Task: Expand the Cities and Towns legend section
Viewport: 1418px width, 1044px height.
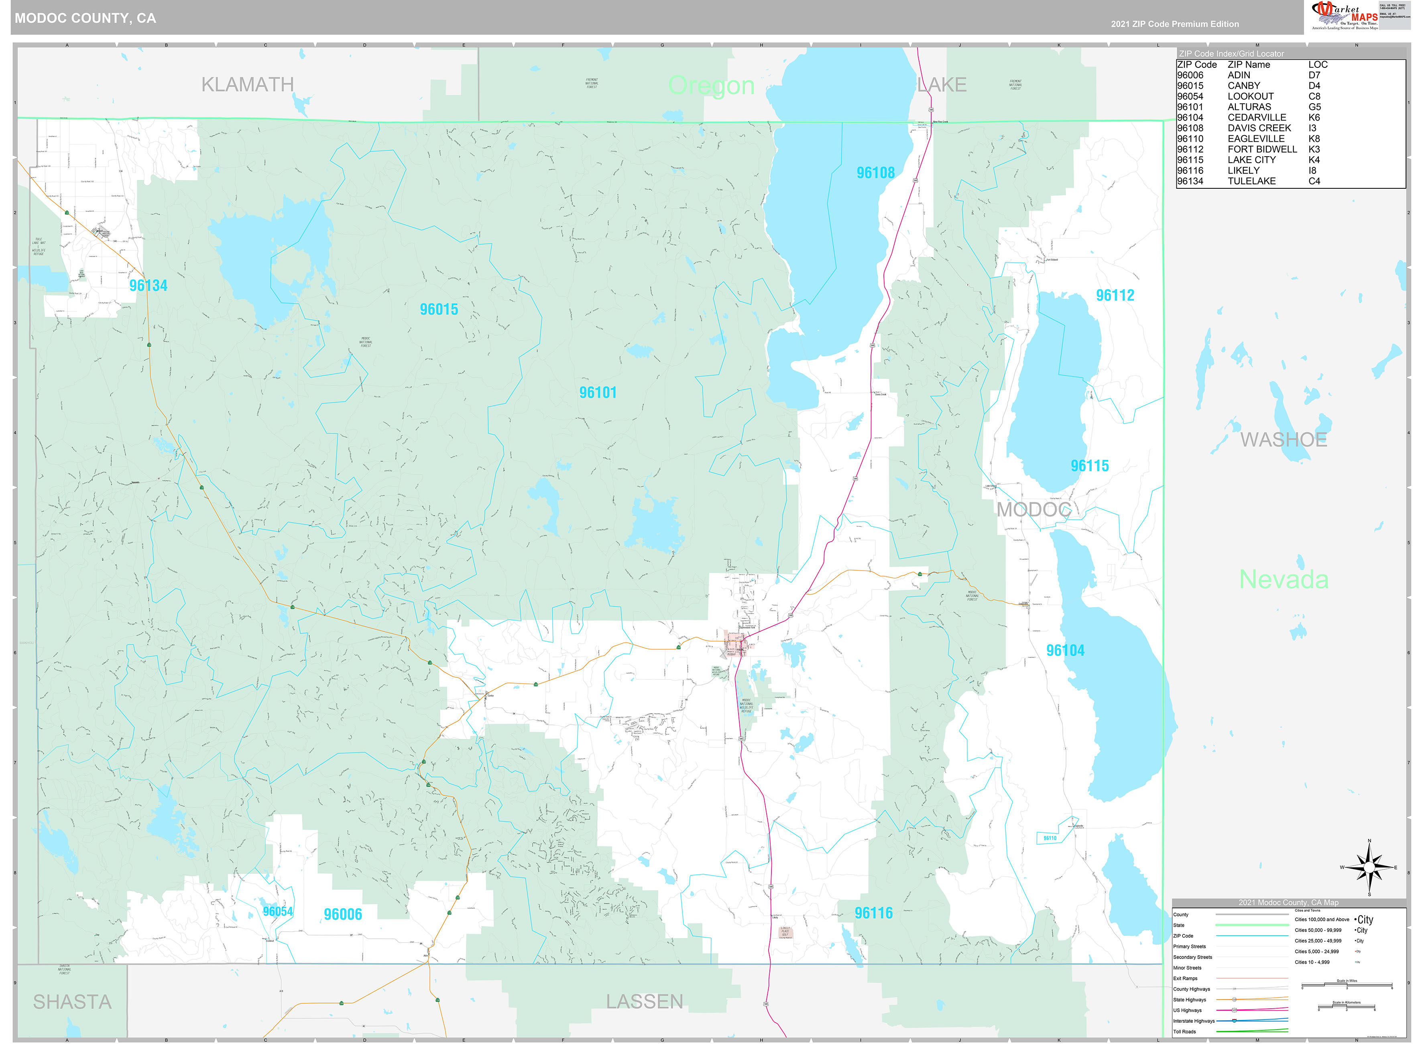Action: coord(1308,911)
